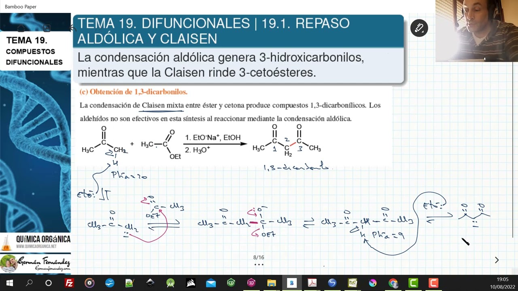Open the dark triangle app in taskbar
This screenshot has height=291, width=518.
coord(150,283)
